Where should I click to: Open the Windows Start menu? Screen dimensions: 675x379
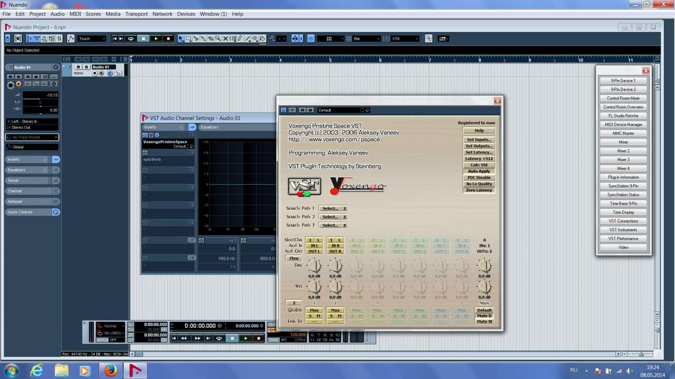(11, 370)
